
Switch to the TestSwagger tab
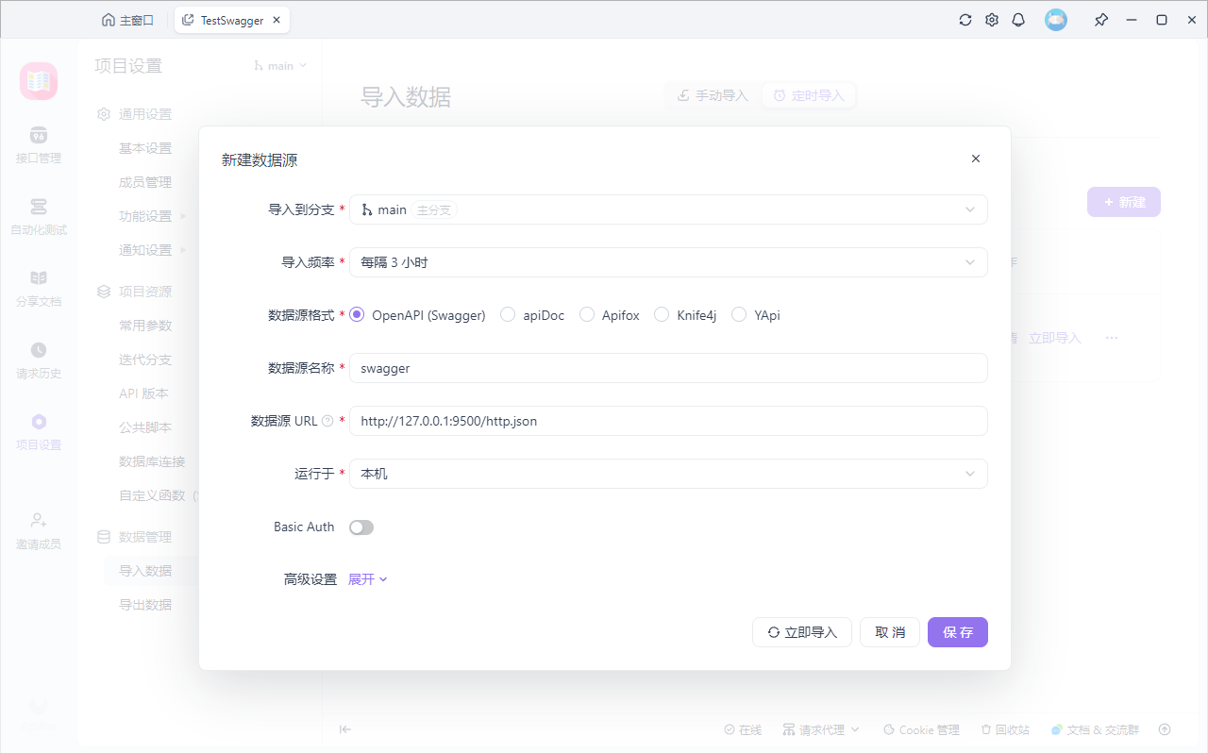(x=232, y=20)
